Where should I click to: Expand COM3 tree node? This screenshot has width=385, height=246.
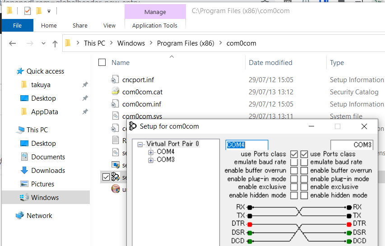coord(151,160)
